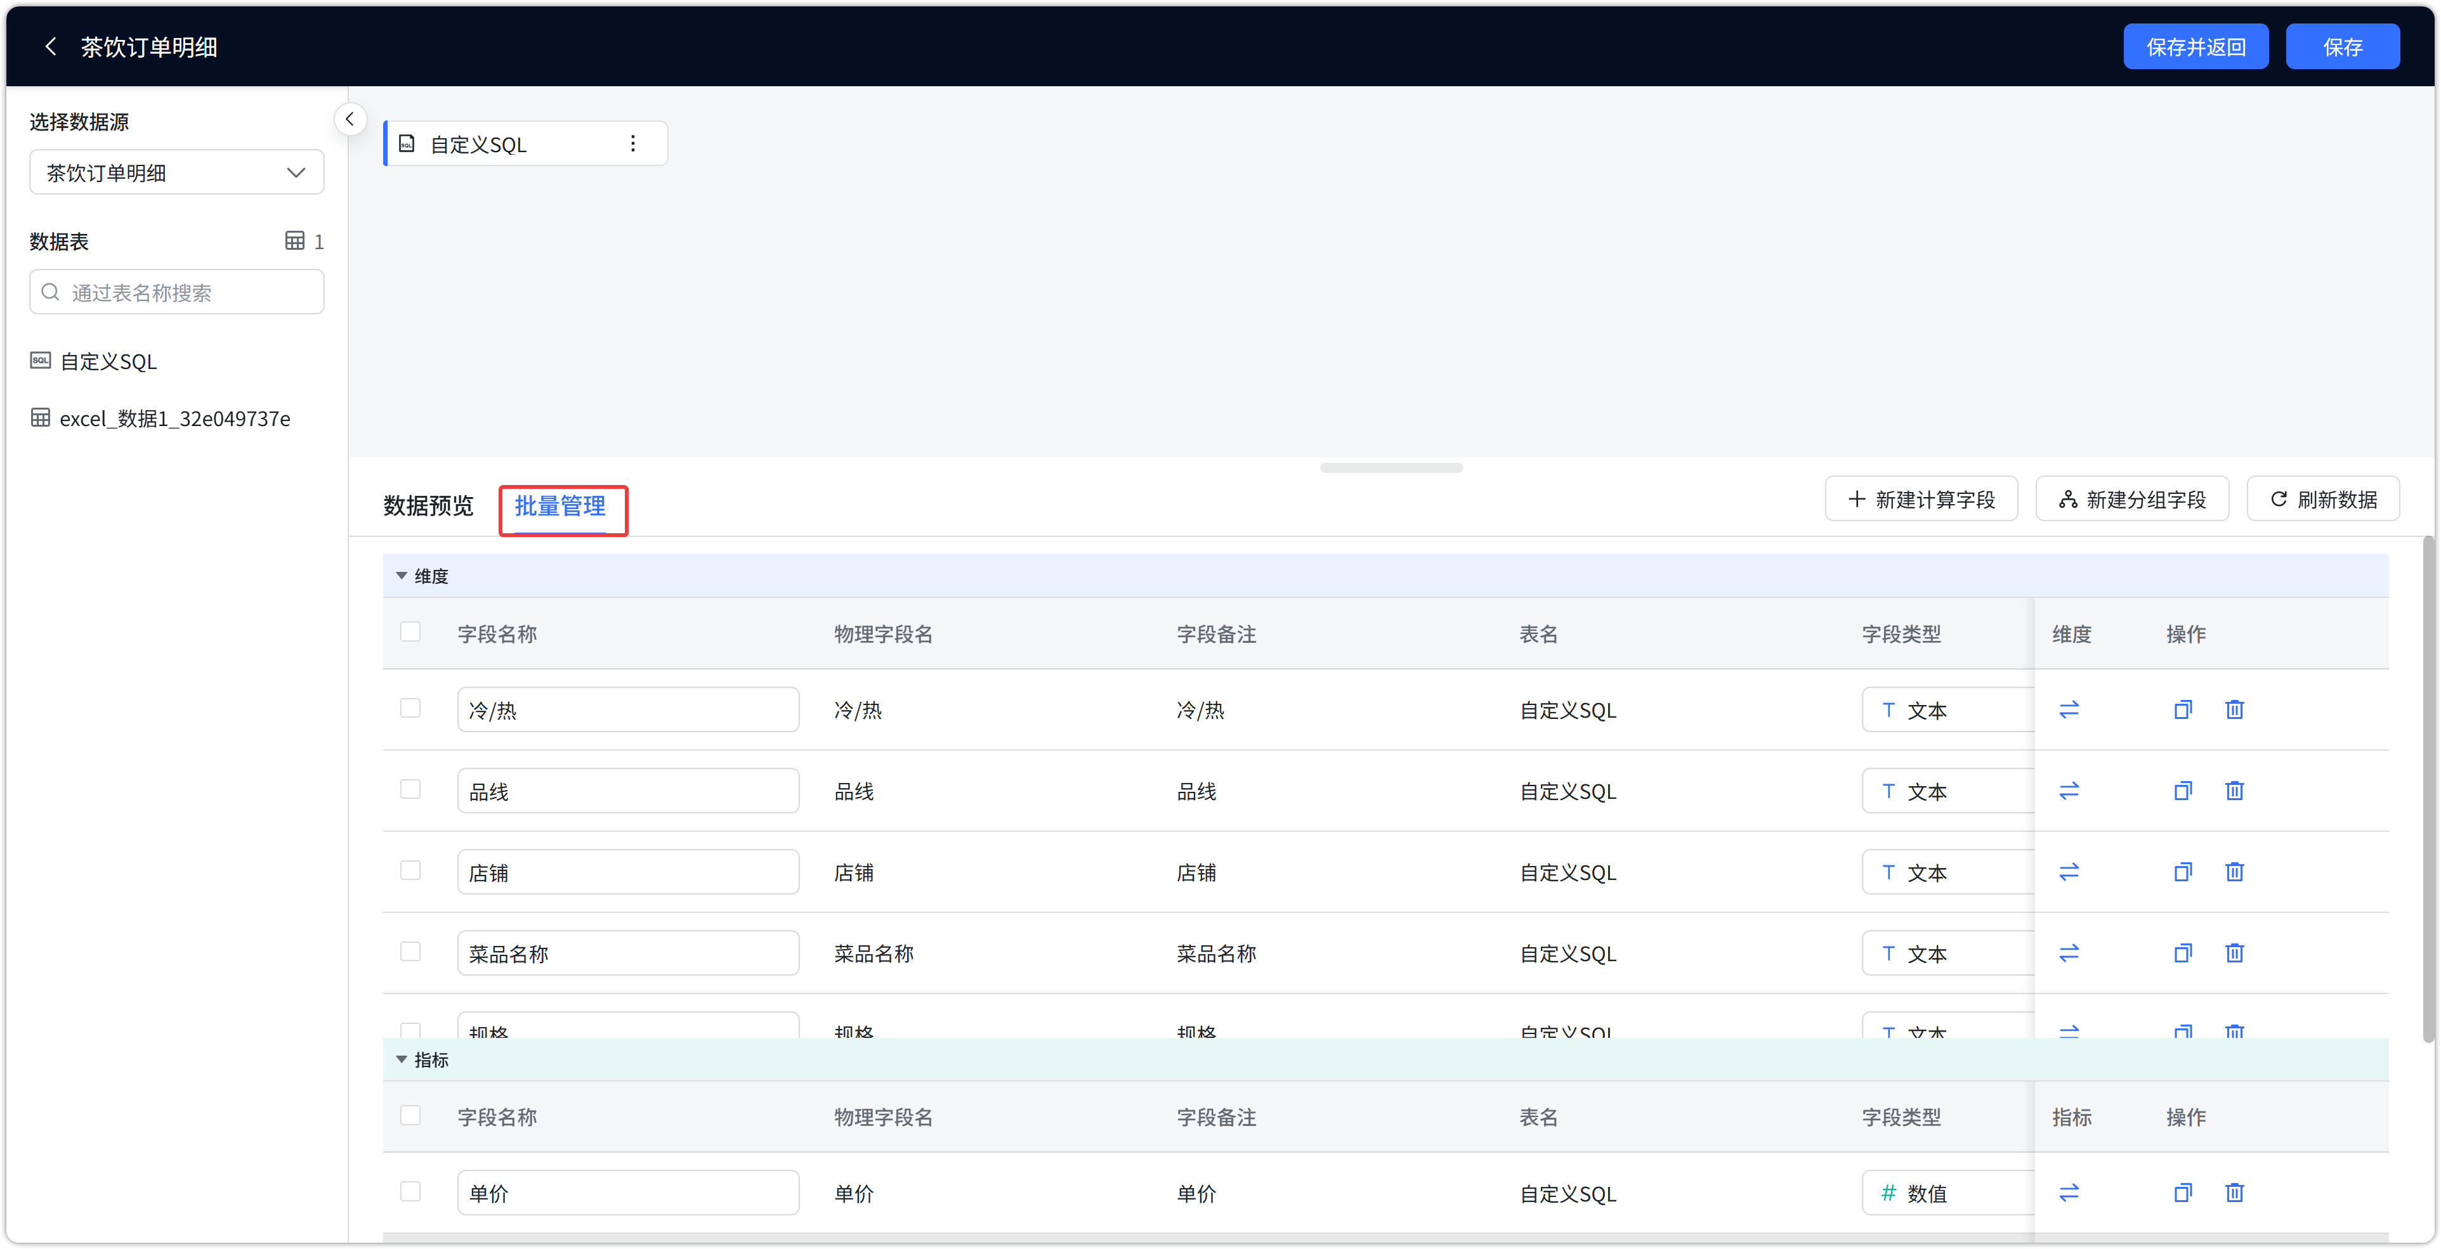
Task: Check the 单价 row checkbox
Action: pos(410,1192)
